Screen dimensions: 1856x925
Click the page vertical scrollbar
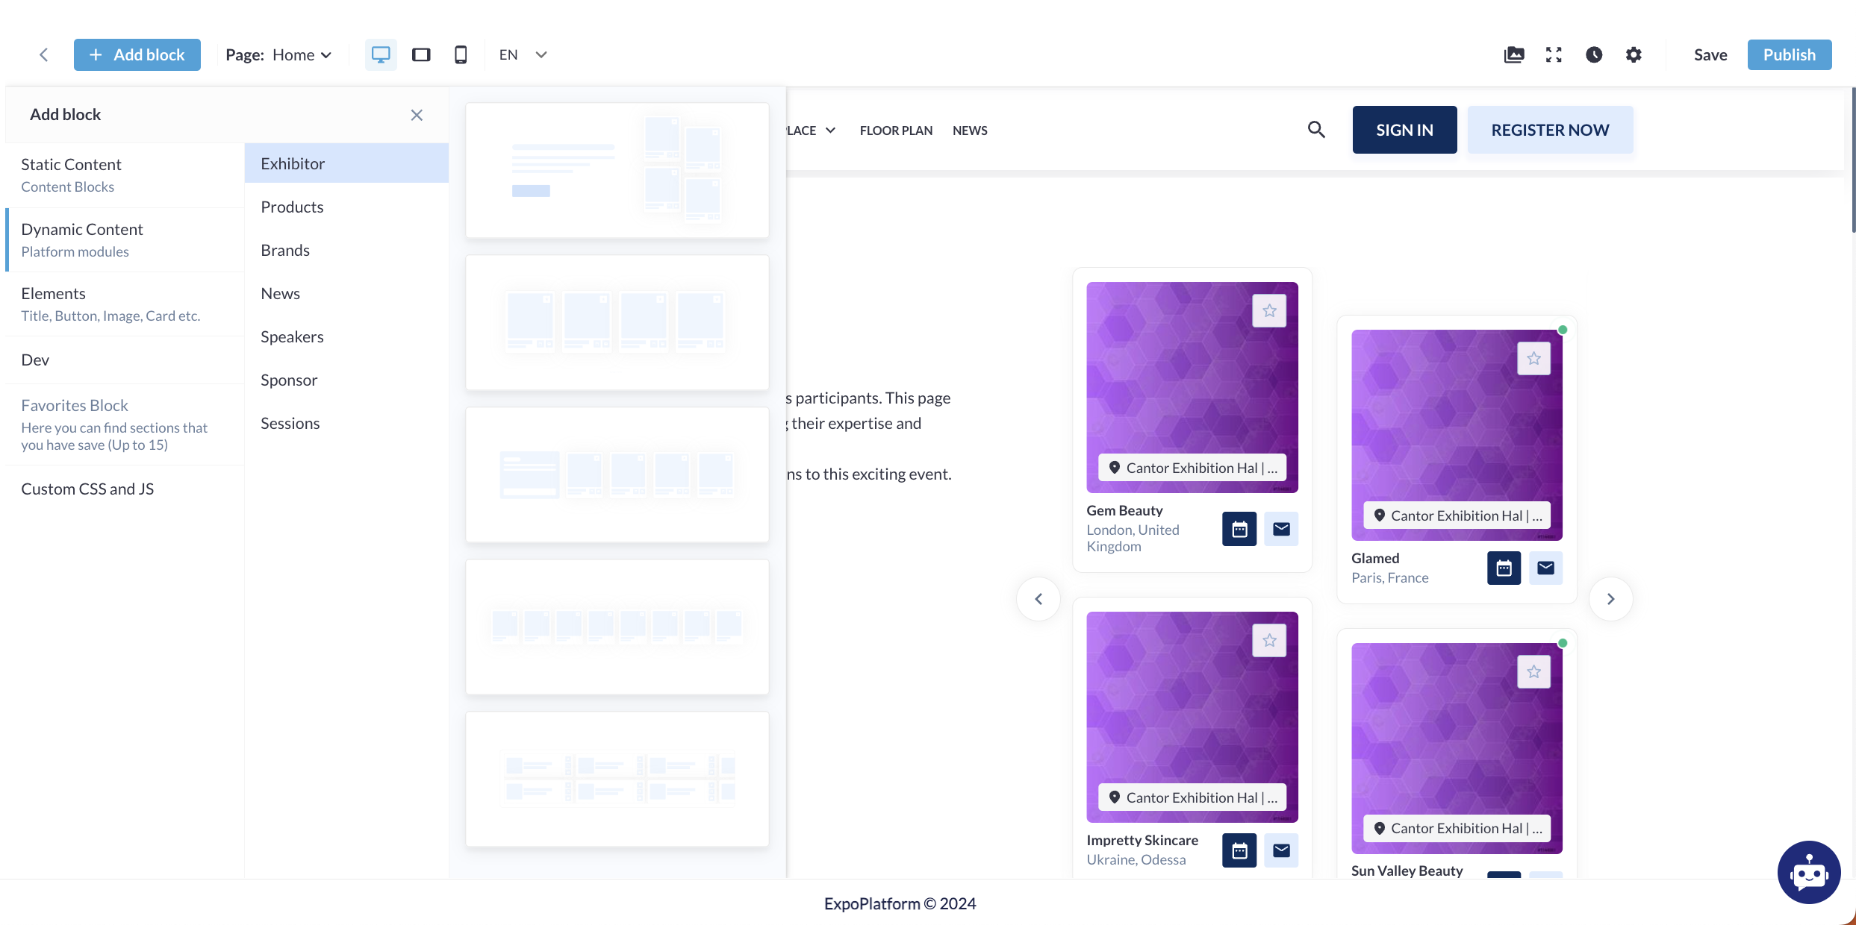1853,160
